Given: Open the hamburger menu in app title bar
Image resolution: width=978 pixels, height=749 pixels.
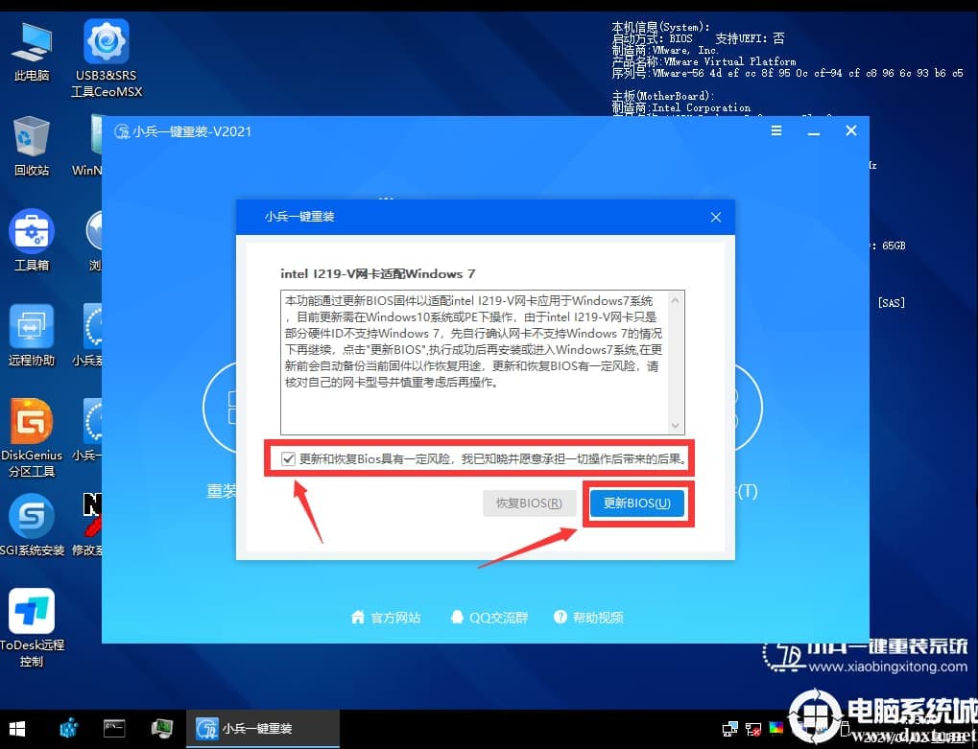Looking at the screenshot, I should point(775,130).
